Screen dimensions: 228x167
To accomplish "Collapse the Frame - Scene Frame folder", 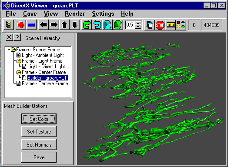I will click(x=13, y=50).
